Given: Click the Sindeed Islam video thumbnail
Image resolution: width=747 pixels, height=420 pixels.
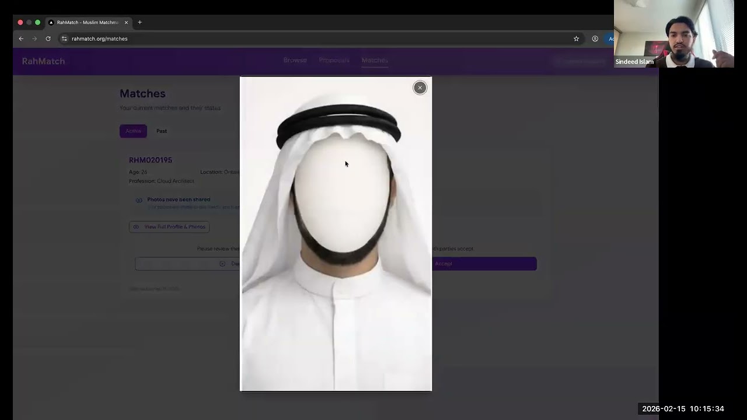Looking at the screenshot, I should (674, 34).
